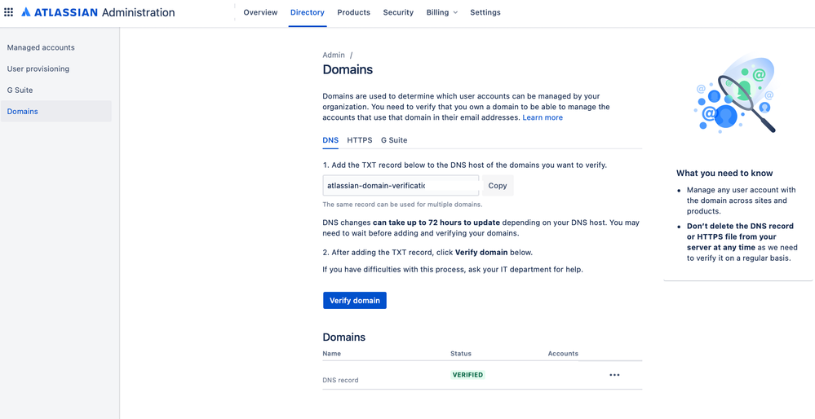Click the 'What you need to know' heading
This screenshot has height=419, width=815.
point(724,174)
